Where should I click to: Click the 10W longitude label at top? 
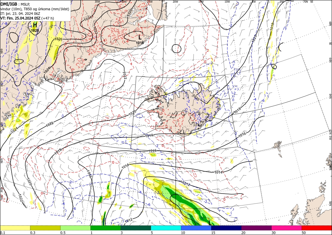(x=227, y=2)
